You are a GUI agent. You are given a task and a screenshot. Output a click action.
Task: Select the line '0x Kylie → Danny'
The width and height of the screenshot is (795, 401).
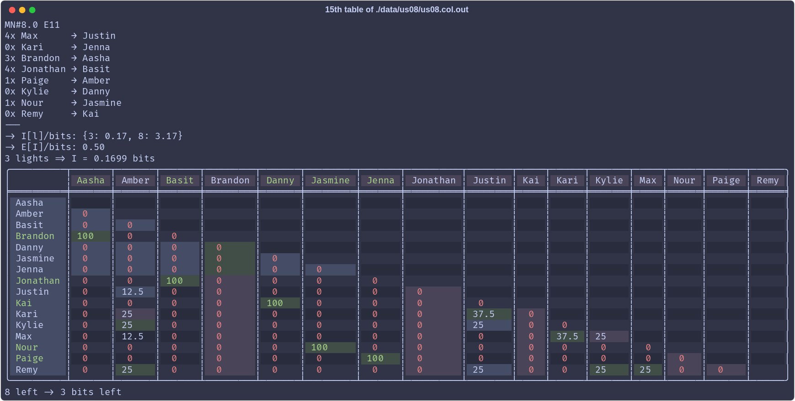coord(58,91)
